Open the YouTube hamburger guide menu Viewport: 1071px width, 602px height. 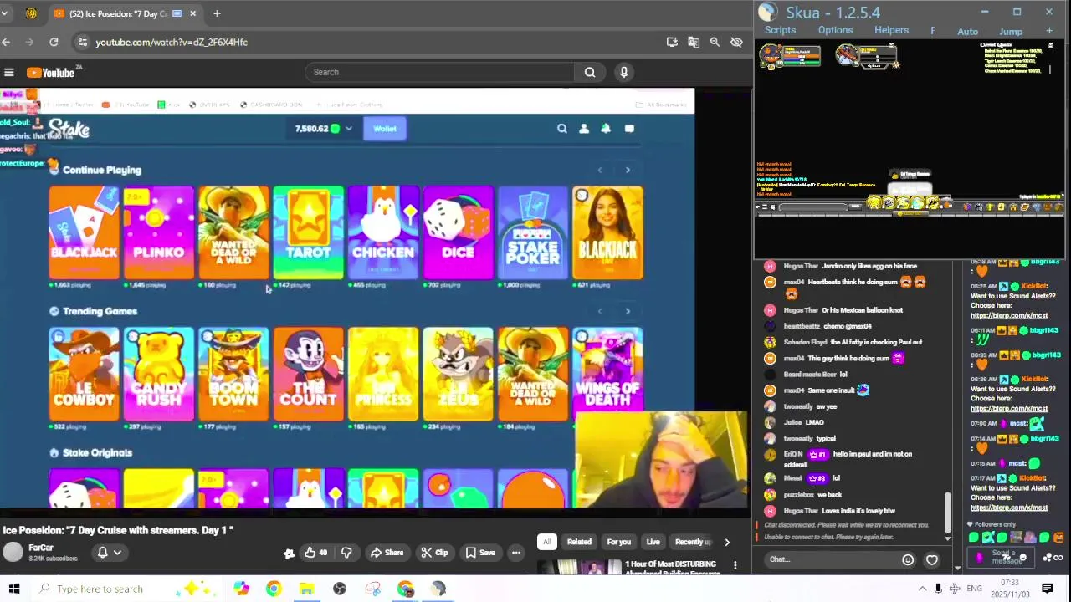coord(8,73)
